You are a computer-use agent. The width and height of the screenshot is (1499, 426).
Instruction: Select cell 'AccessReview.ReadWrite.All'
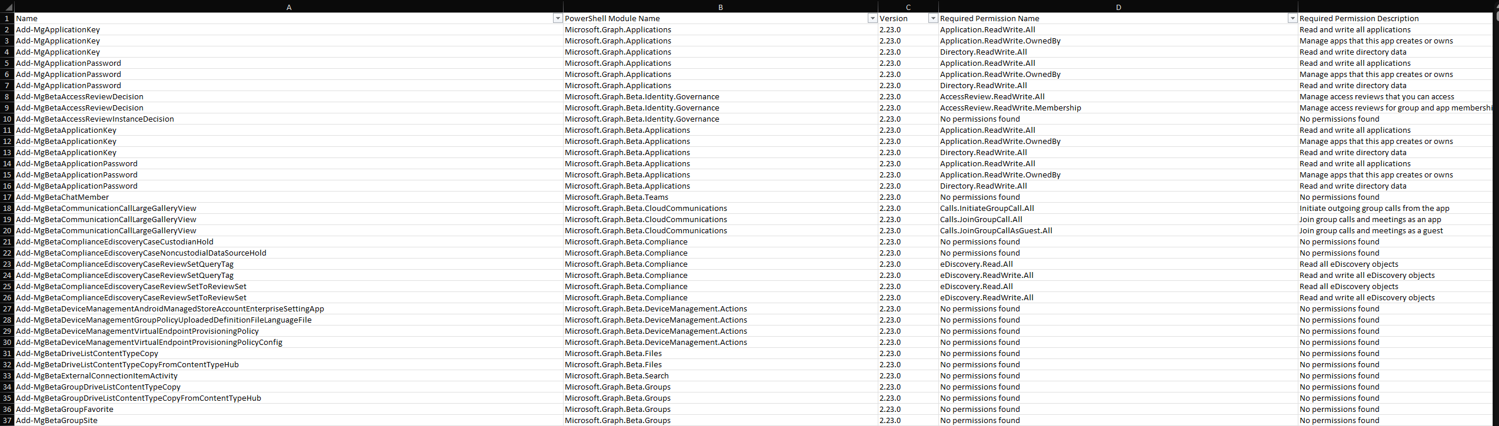(x=1118, y=97)
